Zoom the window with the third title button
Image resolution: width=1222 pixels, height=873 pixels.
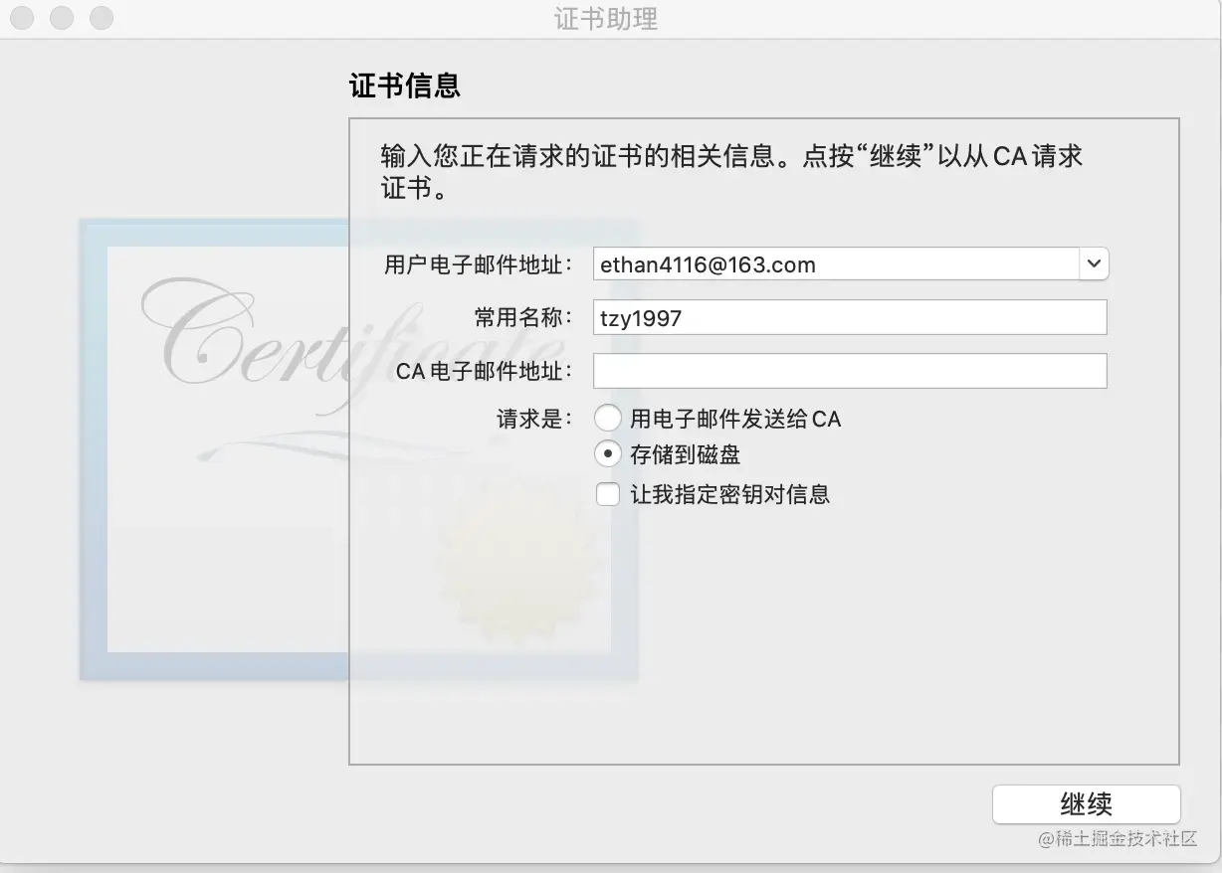point(102,18)
